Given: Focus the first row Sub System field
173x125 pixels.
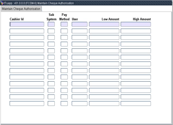Looking at the screenshot, I should click(51, 24).
